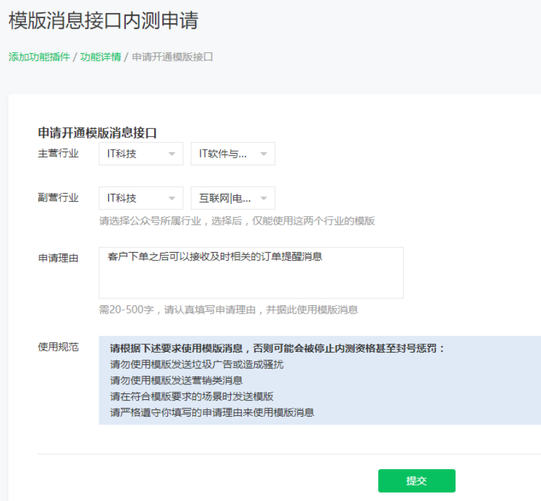
Task: Open the 副营行业 IT科技 dropdown
Action: click(141, 198)
